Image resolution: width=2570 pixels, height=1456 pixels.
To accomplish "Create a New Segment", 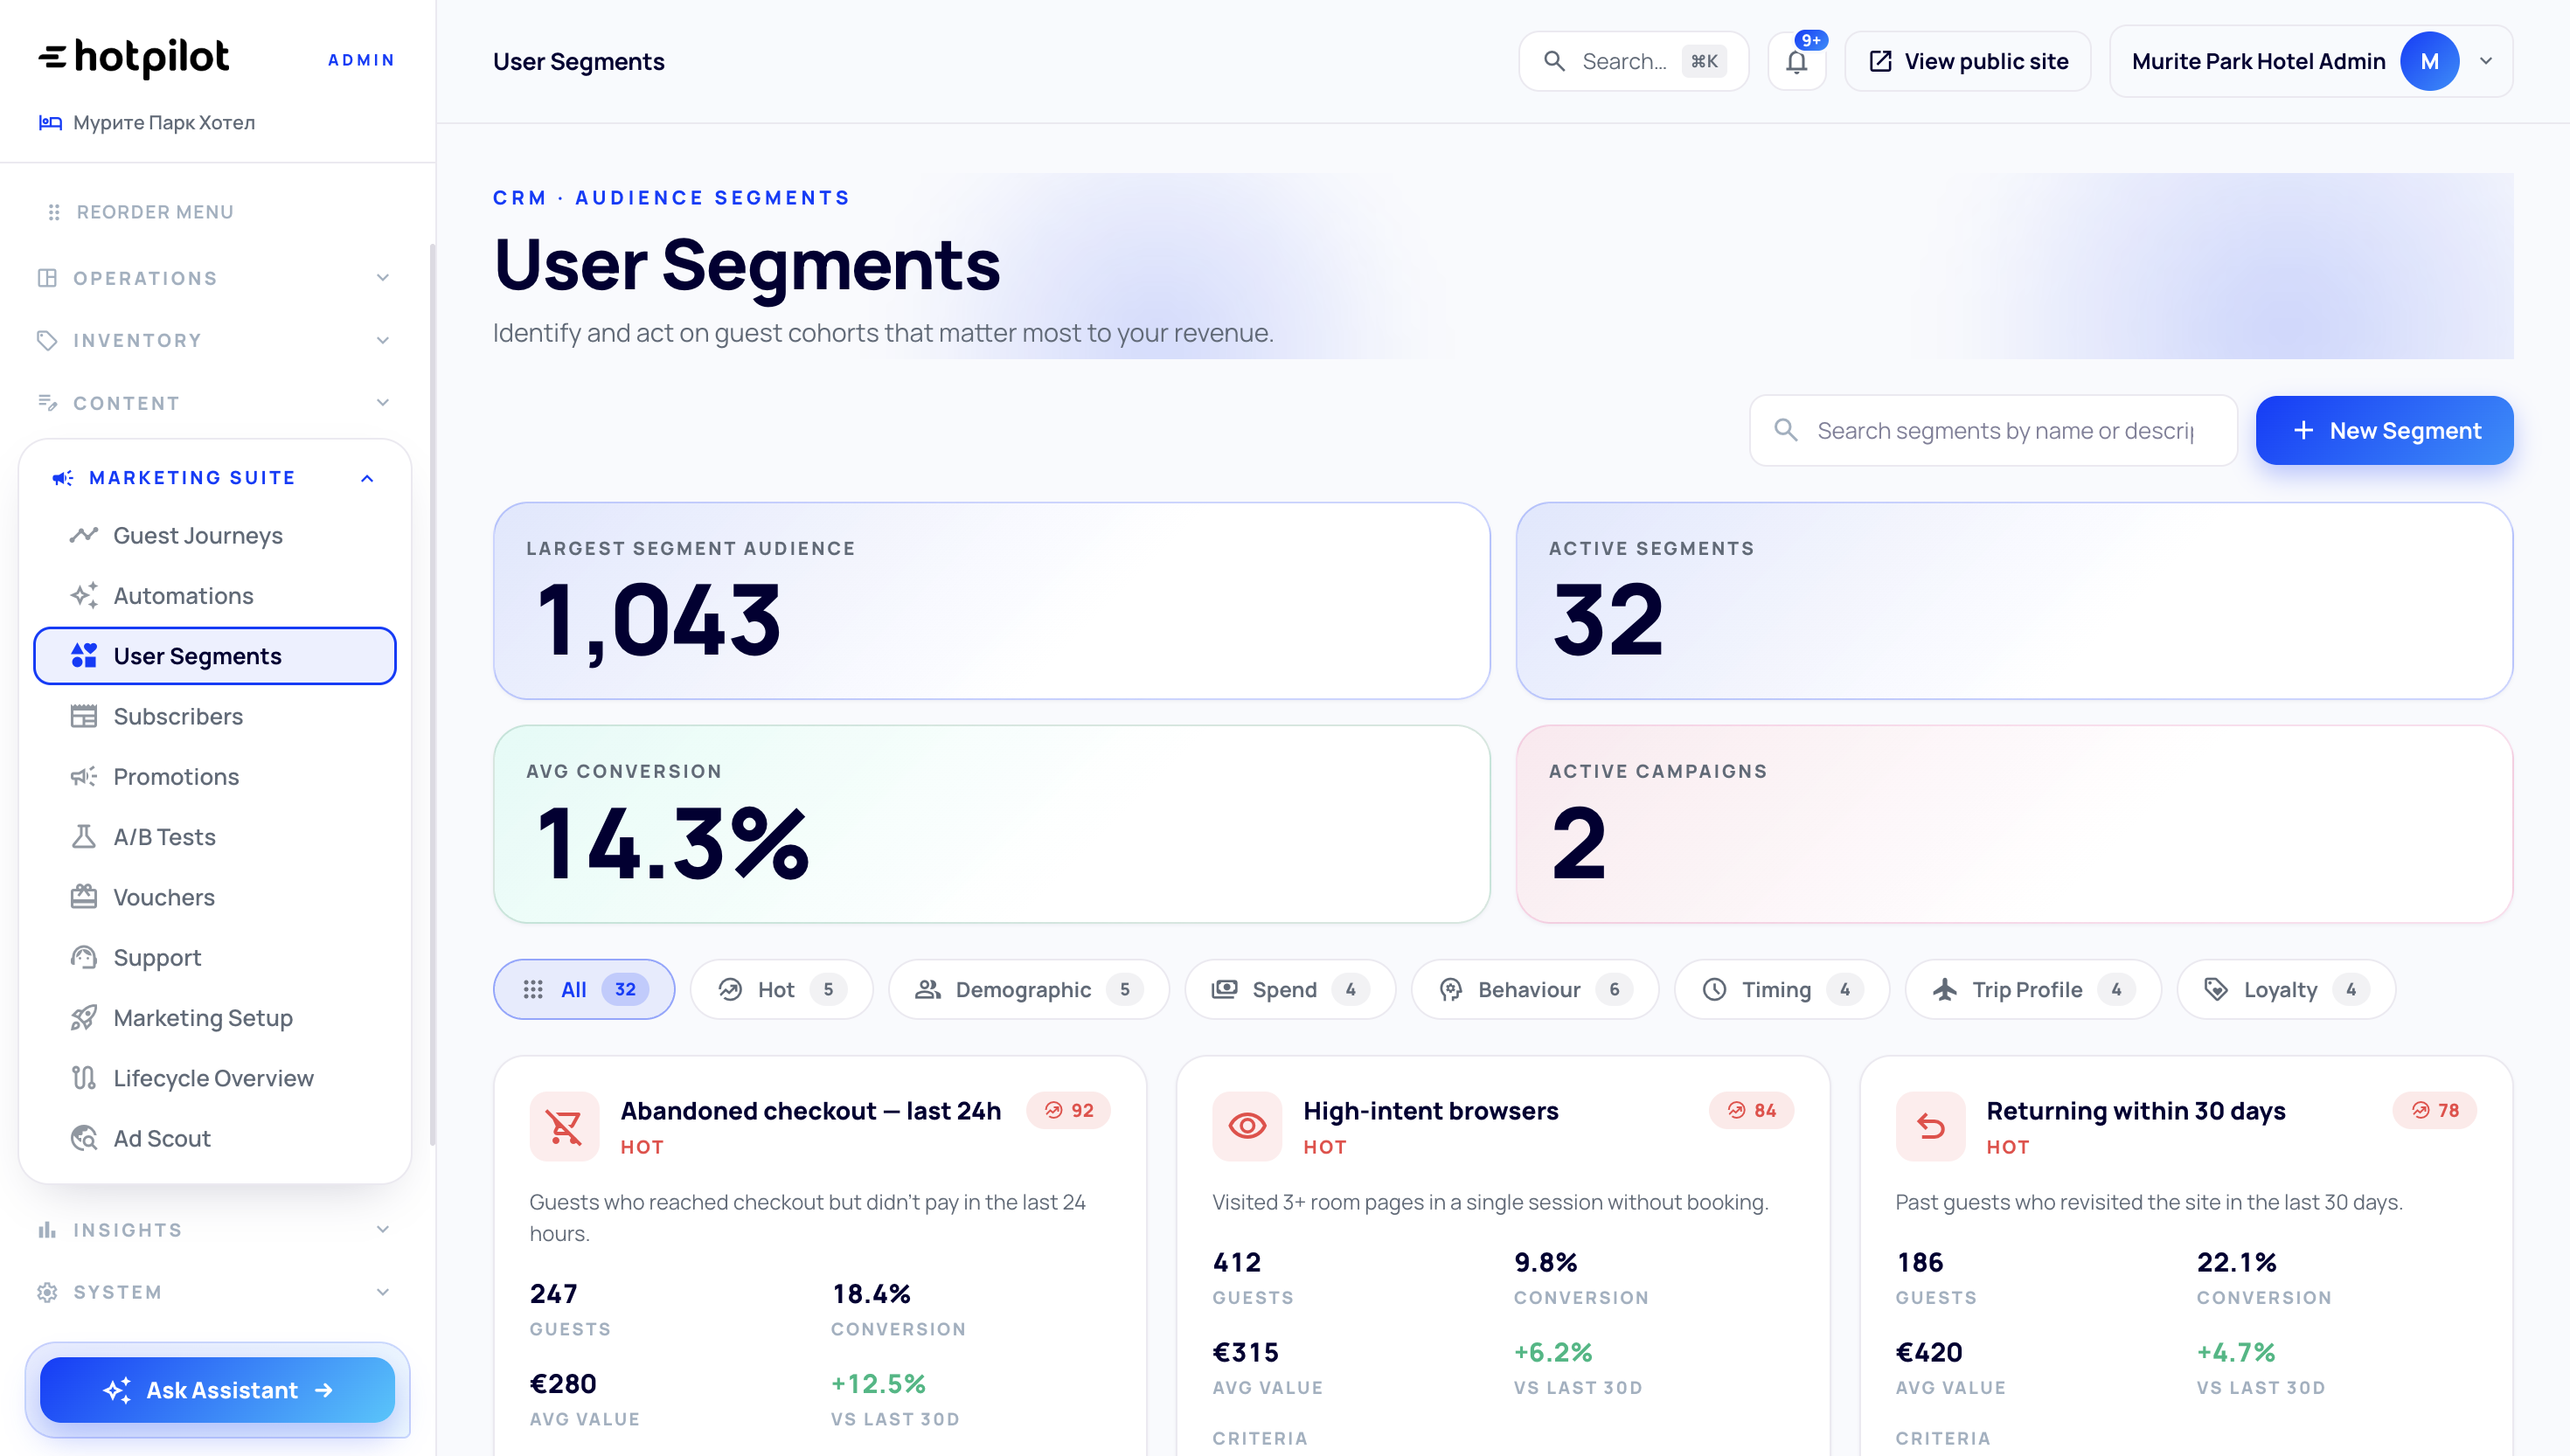I will tap(2384, 430).
